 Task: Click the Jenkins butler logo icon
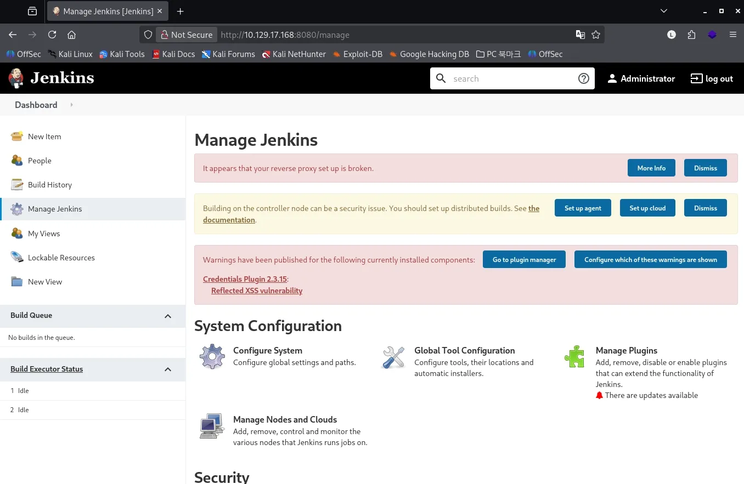click(16, 78)
